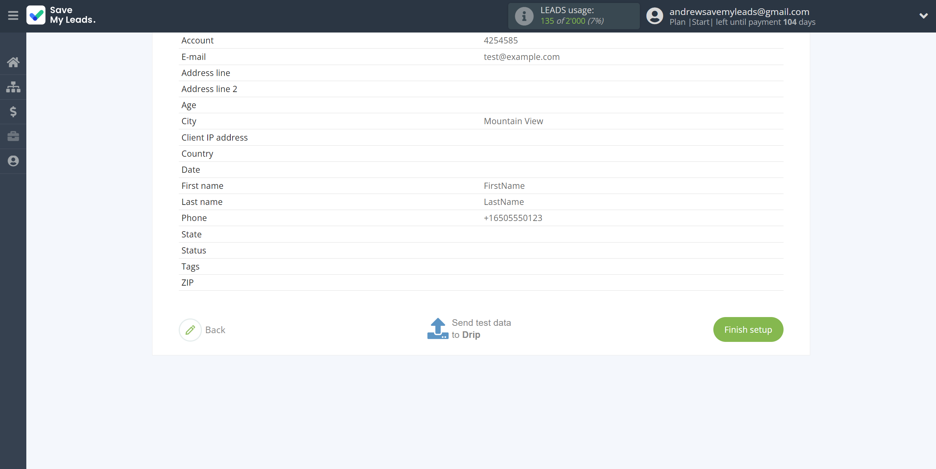This screenshot has width=936, height=469.
Task: Select the Phone row label
Action: point(194,218)
